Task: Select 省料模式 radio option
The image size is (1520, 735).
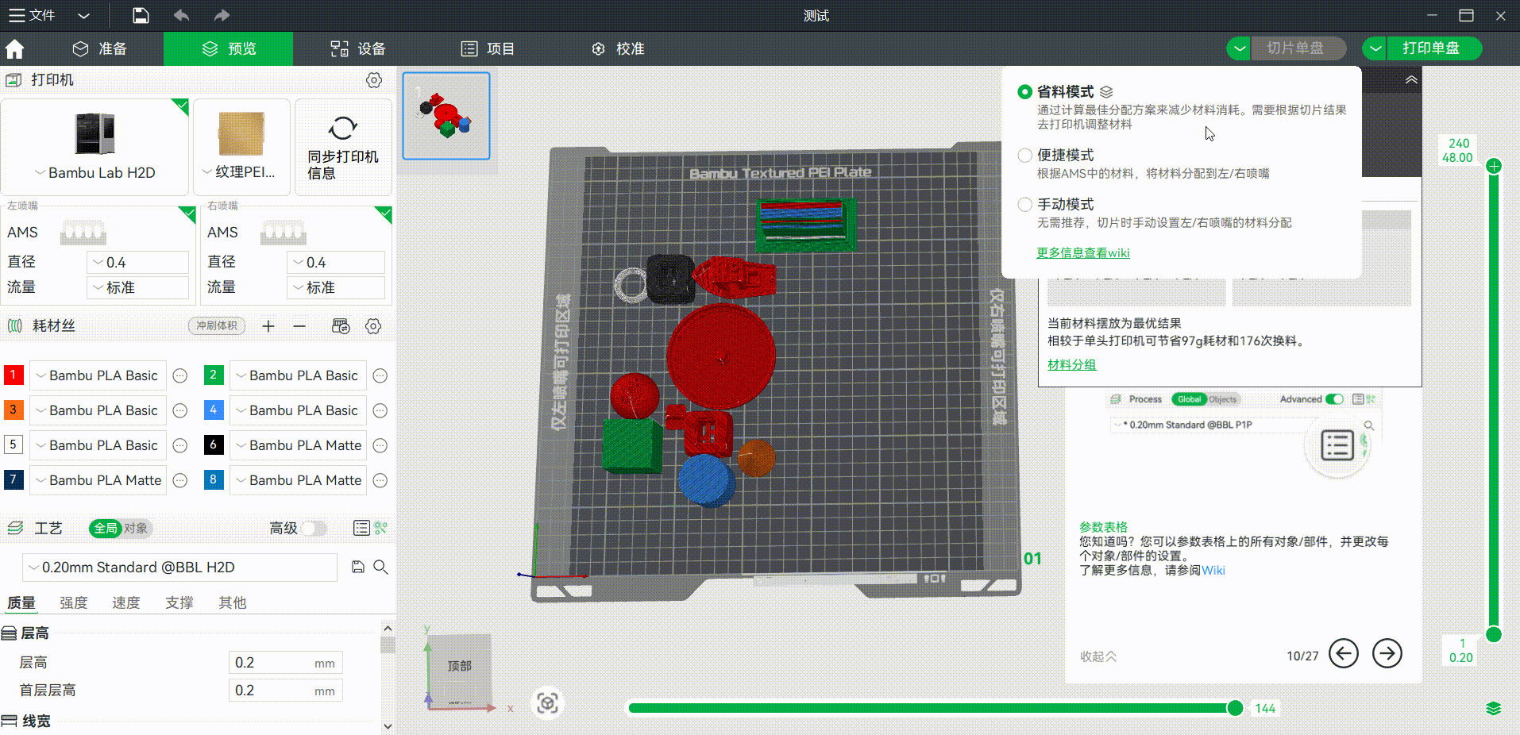Action: click(1025, 92)
